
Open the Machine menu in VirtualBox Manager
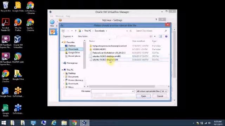[x=59, y=16]
